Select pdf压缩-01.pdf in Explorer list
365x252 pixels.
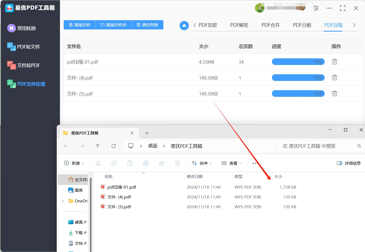tap(119, 187)
